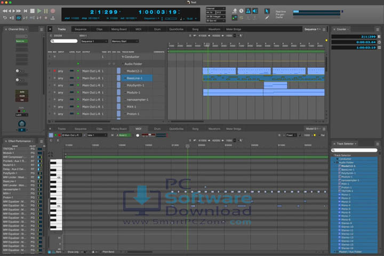This screenshot has height=256, width=384.
Task: Open the Mixing Board tab in top editor
Action: pos(119,29)
